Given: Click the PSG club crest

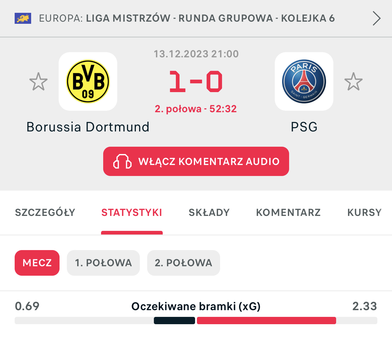Looking at the screenshot, I should [x=304, y=81].
